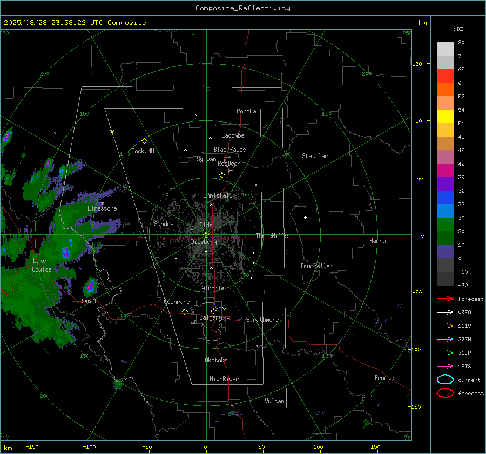Click the Calgary label on the map
The height and width of the screenshot is (454, 486).
[211, 317]
